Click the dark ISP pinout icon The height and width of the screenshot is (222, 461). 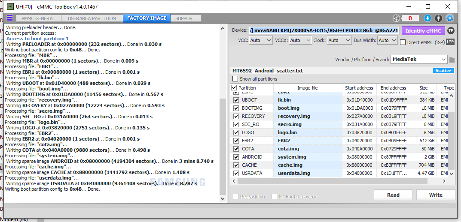point(450,42)
